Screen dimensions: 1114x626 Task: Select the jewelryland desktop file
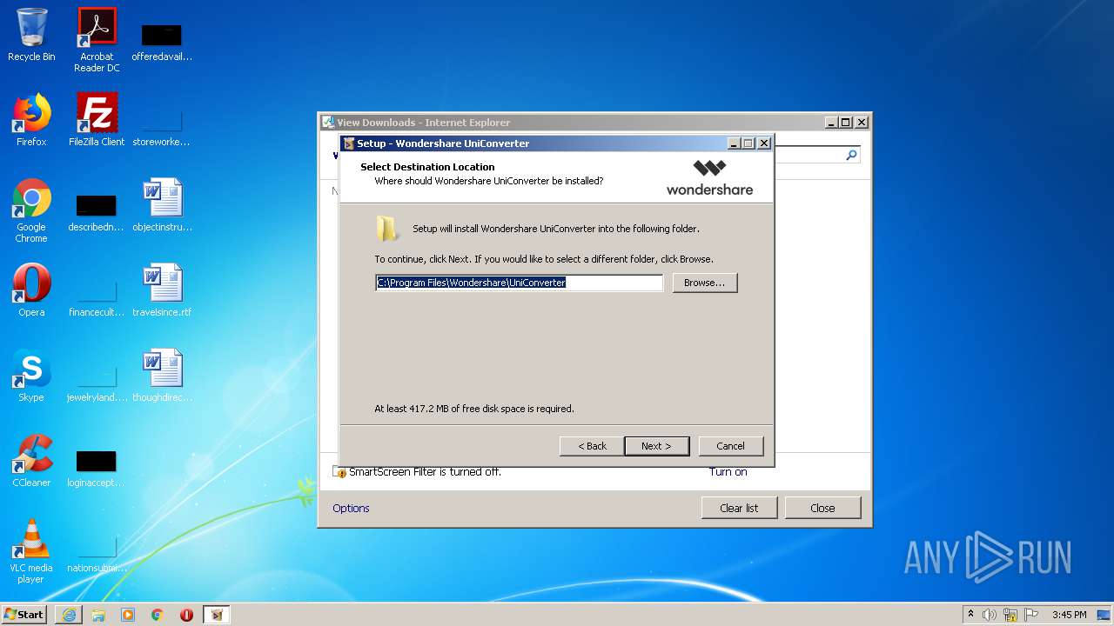tap(97, 383)
